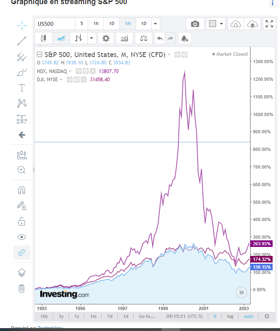Toggle the drawings sync link icon
The image size is (280, 331).
[22, 253]
